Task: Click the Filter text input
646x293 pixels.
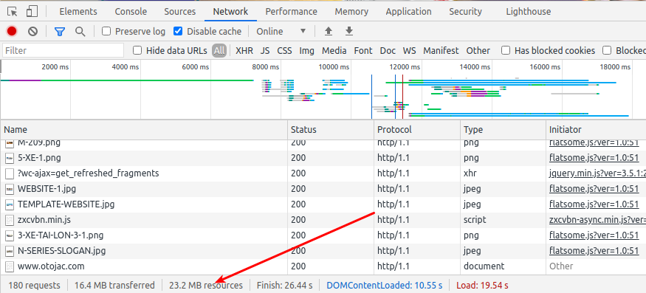Action: [x=63, y=51]
